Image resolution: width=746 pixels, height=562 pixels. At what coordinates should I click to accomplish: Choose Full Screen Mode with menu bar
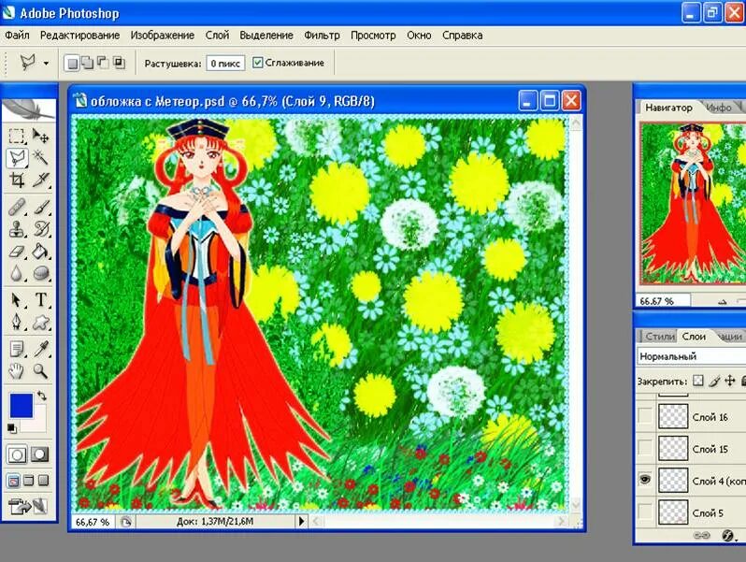coord(29,481)
